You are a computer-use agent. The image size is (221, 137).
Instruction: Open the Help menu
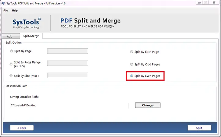click(x=15, y=11)
